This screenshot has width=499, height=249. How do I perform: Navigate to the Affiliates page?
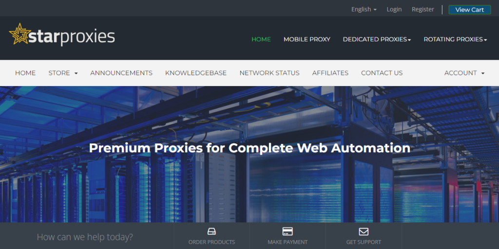[330, 73]
